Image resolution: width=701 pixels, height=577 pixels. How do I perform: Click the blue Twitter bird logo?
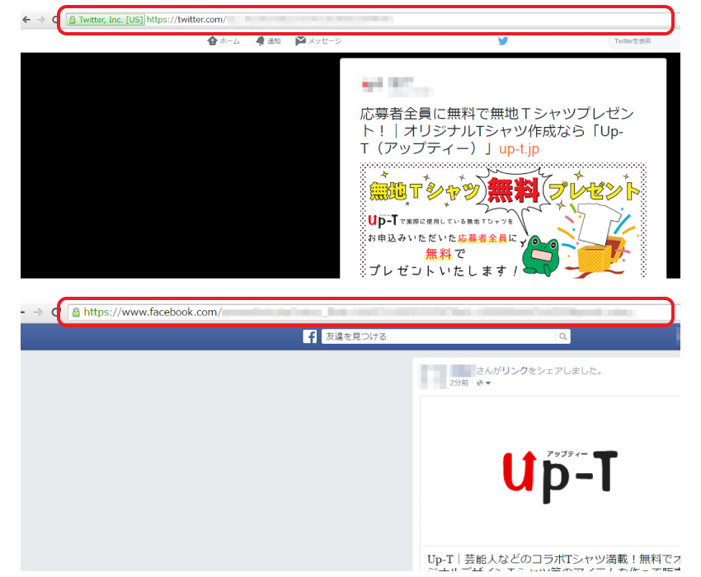point(502,40)
